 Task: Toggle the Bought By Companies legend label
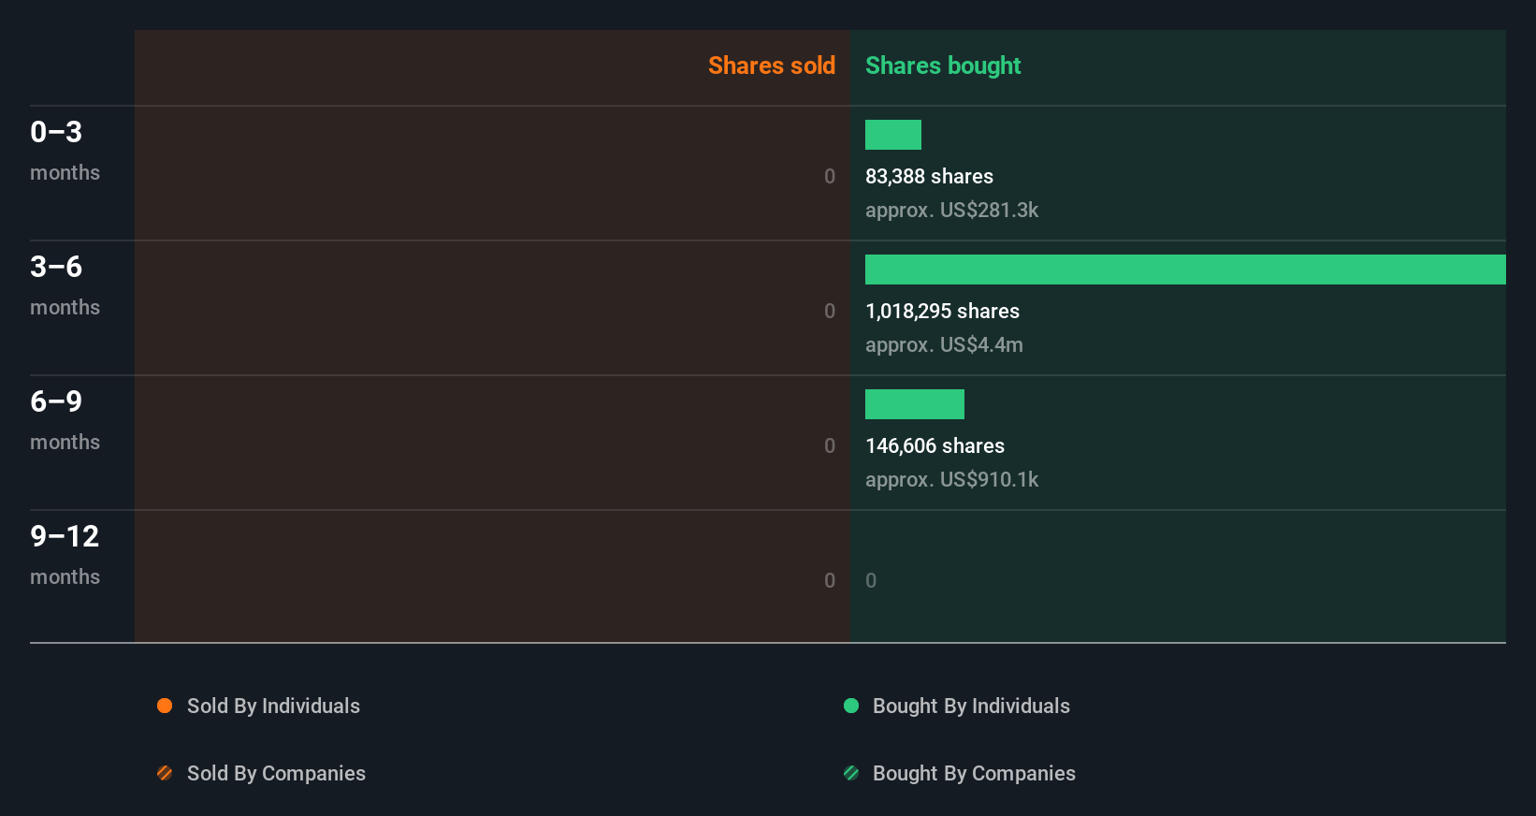(974, 773)
